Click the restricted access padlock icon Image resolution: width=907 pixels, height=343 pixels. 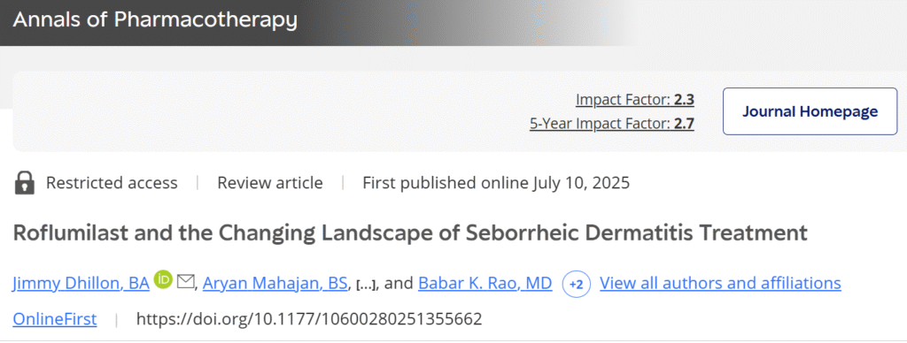tap(24, 183)
